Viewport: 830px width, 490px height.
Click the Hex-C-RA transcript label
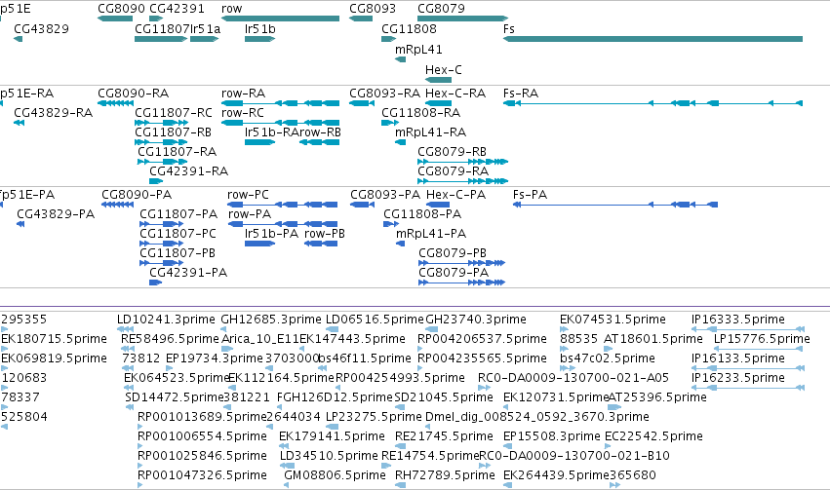(455, 94)
